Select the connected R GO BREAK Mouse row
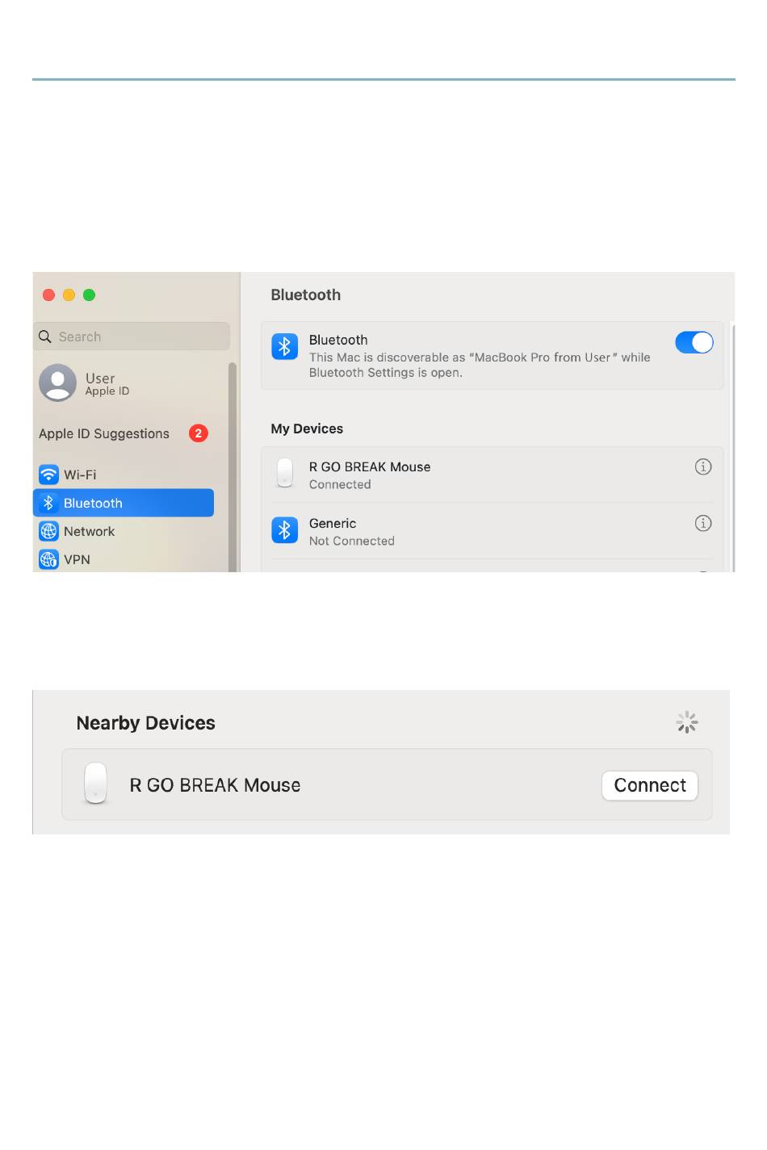The height and width of the screenshot is (1150, 767). tap(492, 475)
